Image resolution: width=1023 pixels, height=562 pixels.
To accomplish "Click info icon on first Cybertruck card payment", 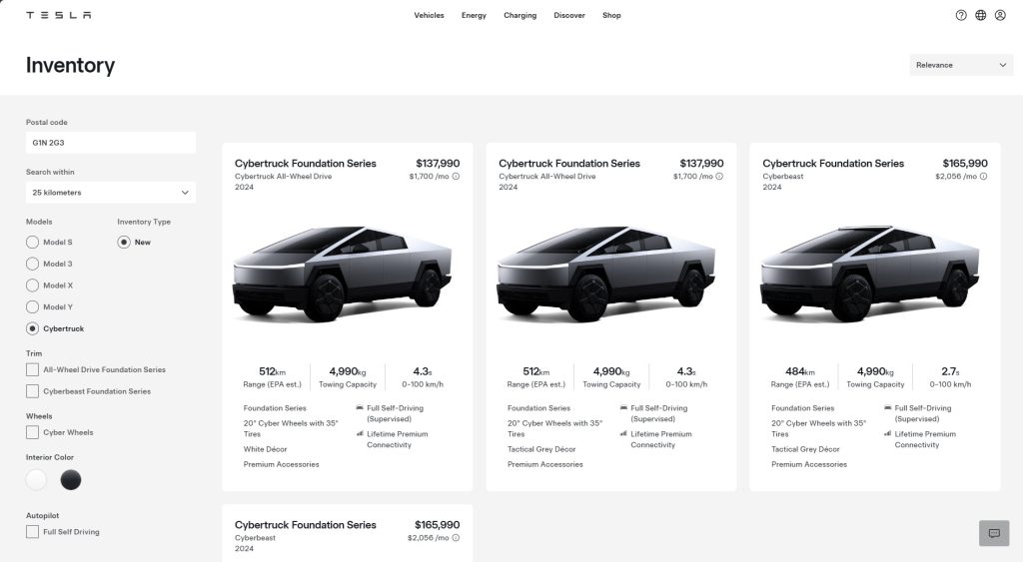I will pyautogui.click(x=456, y=177).
